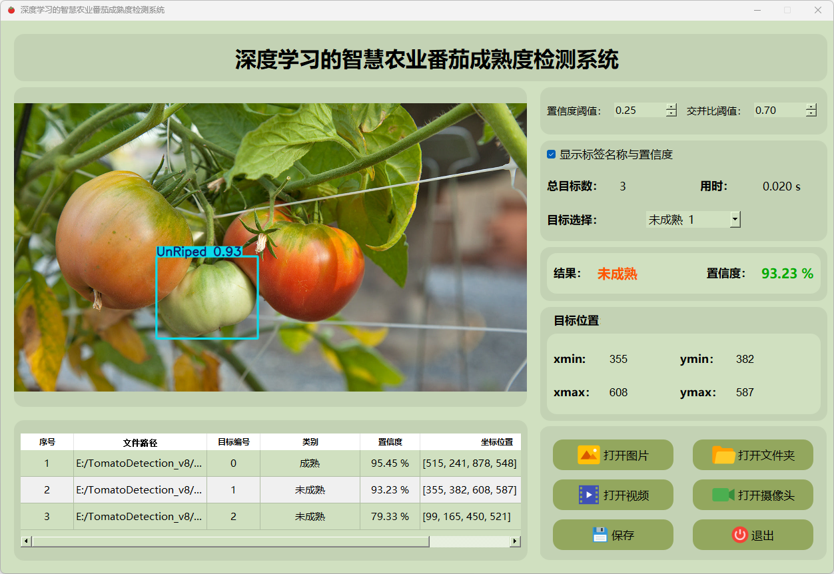This screenshot has height=574, width=834.
Task: Click the 类别 column header
Action: tap(310, 442)
